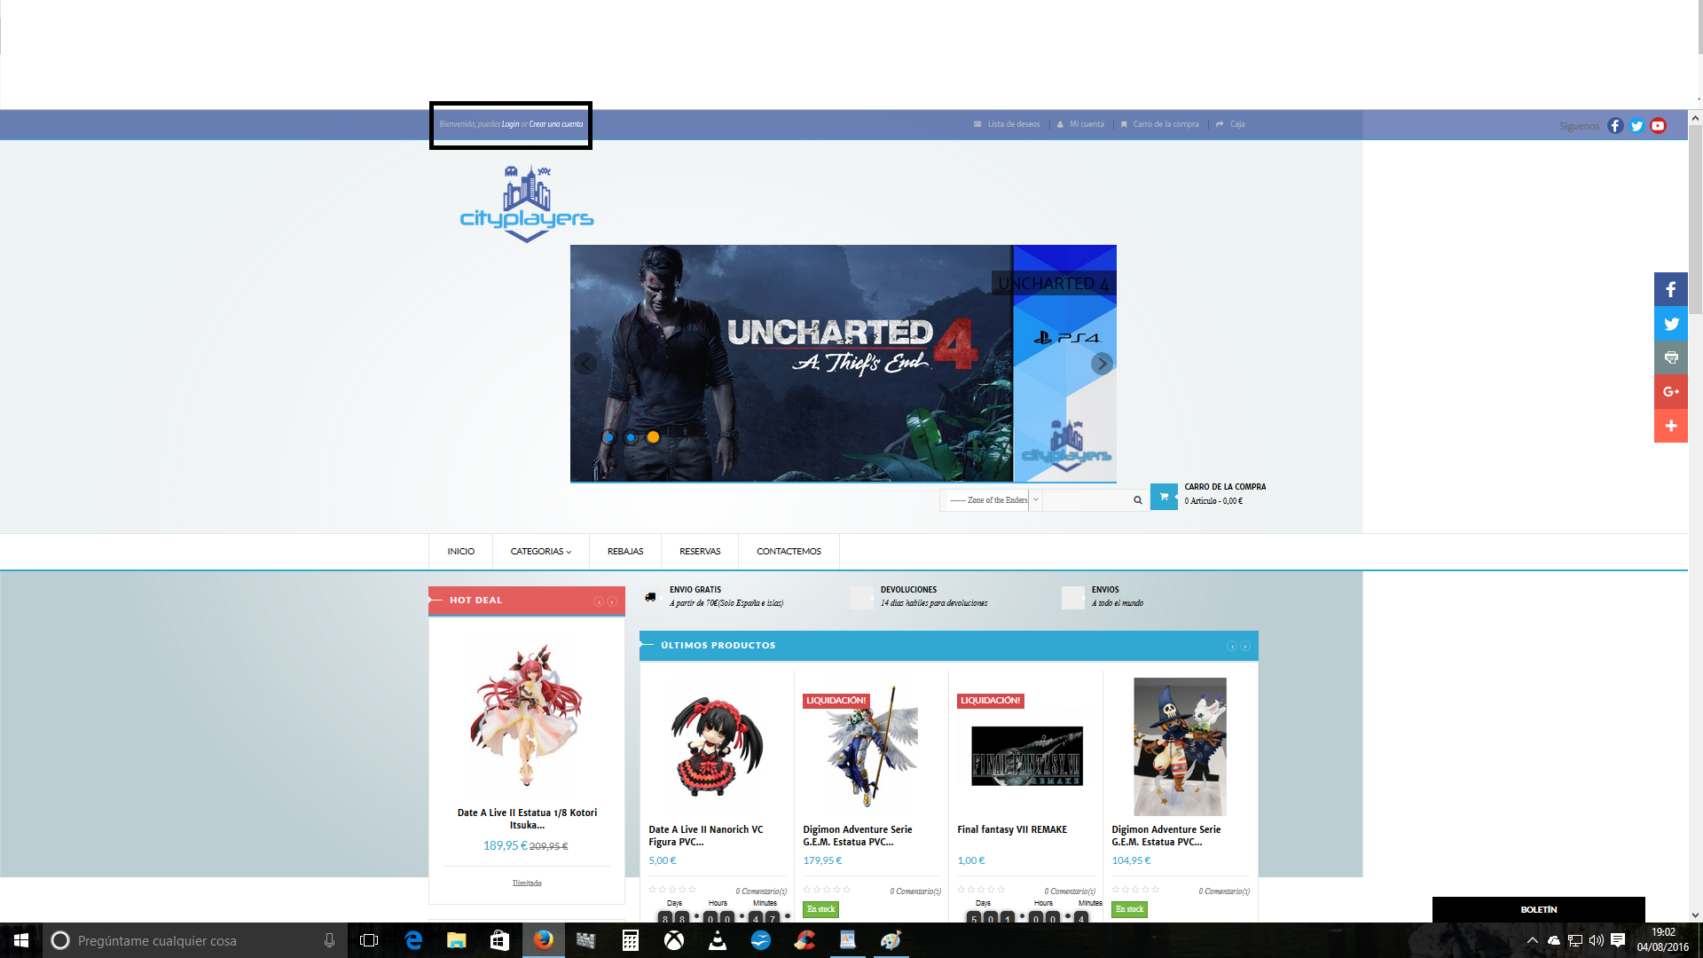
Task: Go to the CONTACTEMOS page
Action: [x=789, y=552]
